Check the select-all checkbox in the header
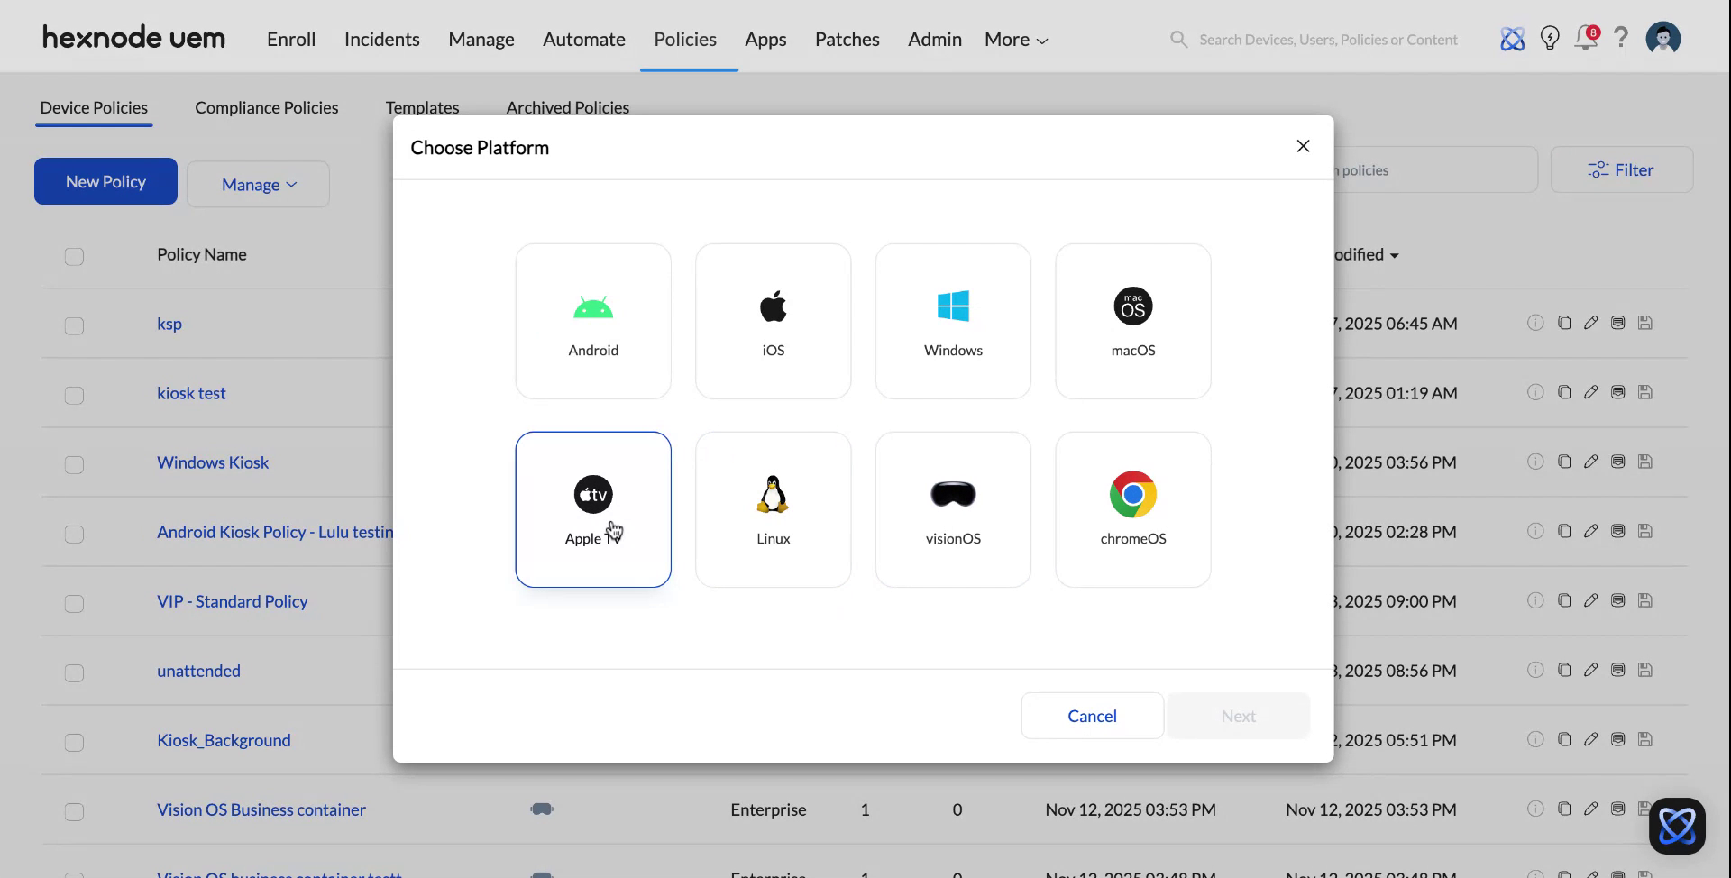The height and width of the screenshot is (878, 1731). pos(74,257)
